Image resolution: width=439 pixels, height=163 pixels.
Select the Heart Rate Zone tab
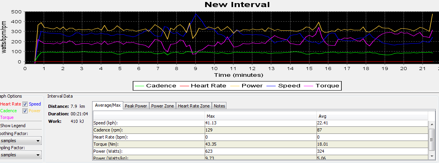point(194,106)
